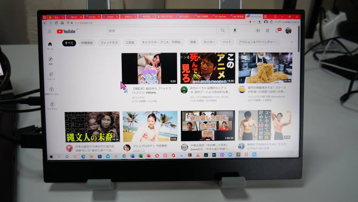Open the YouTube apps grid icon
Viewport: 358px width, 202px height.
(267, 30)
